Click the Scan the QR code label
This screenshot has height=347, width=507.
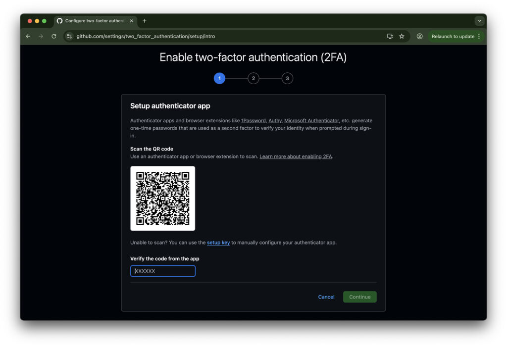[x=152, y=149]
